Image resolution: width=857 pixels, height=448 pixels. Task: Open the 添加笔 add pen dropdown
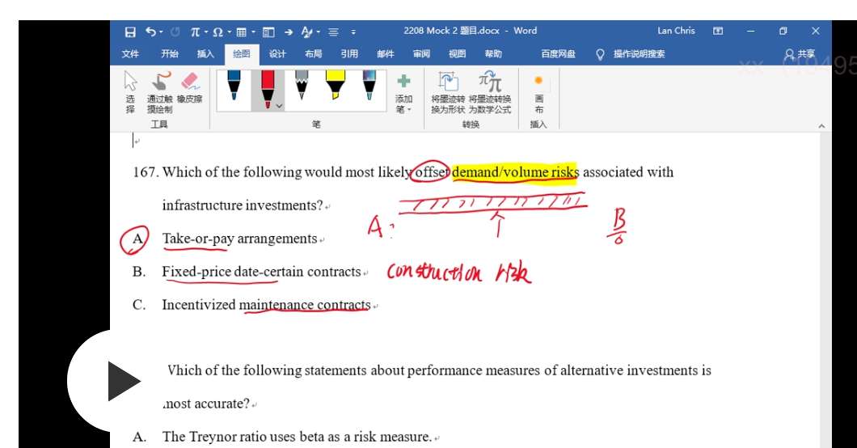click(x=403, y=93)
